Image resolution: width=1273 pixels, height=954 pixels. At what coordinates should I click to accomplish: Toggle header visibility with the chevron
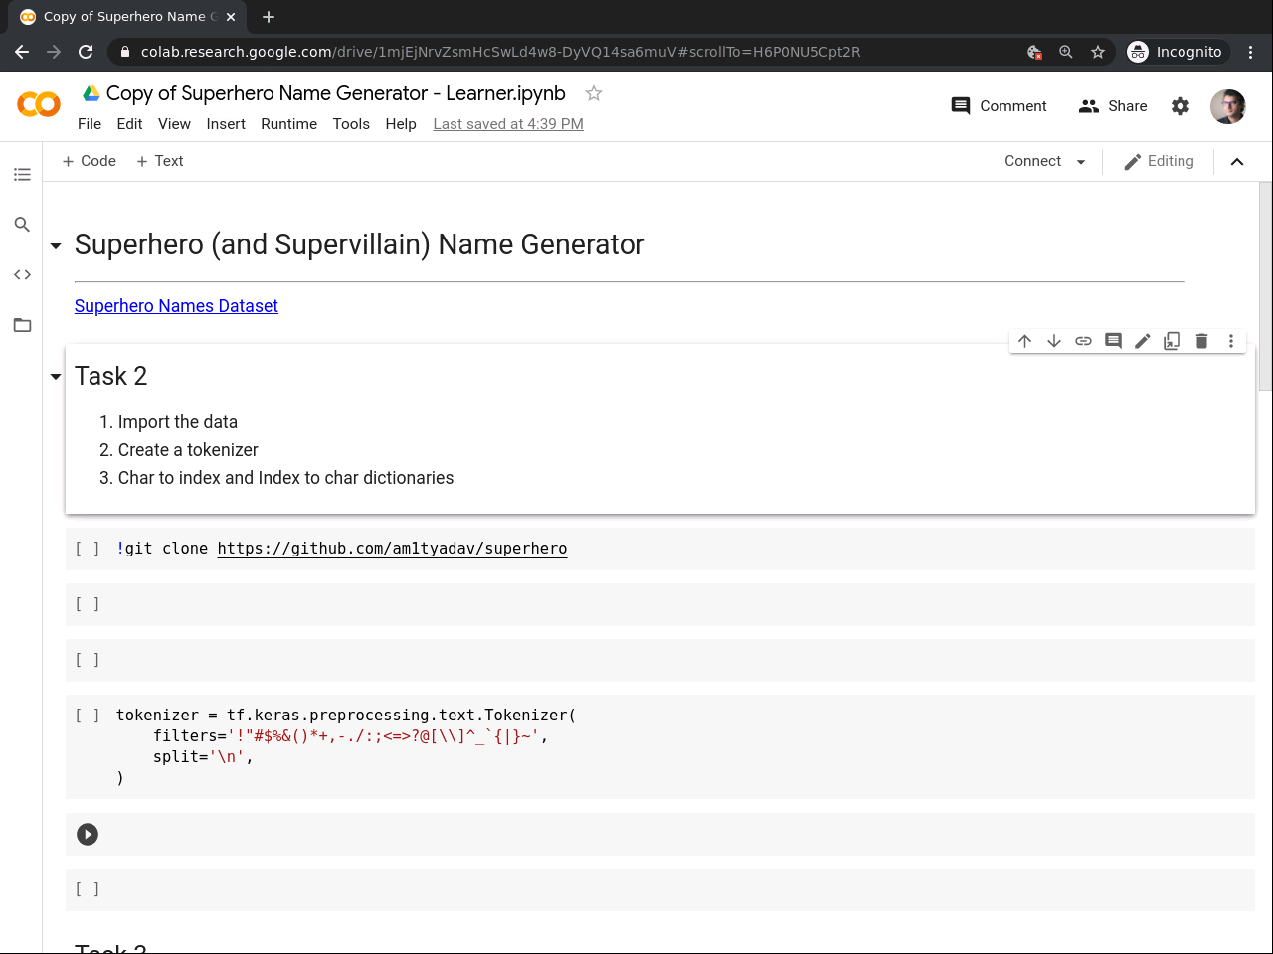(1237, 162)
